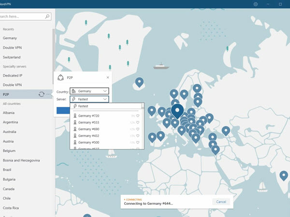Select Switzerland in Recents
This screenshot has height=217, width=290.
point(12,57)
